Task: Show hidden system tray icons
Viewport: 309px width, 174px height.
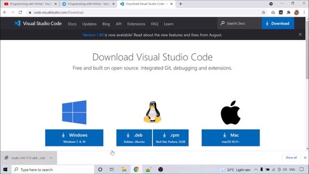Action: point(256,170)
